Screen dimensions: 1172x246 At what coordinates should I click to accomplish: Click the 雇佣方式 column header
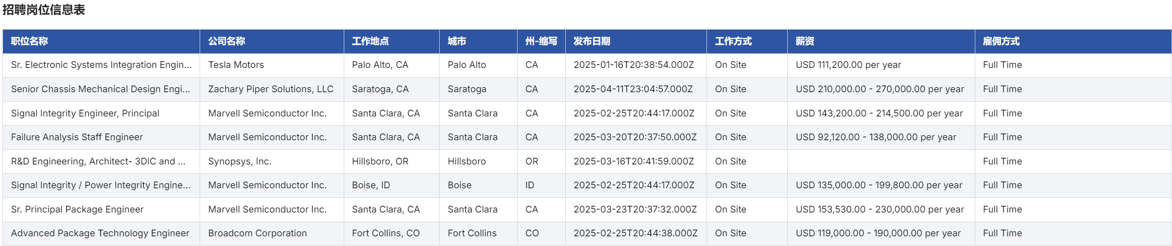click(1001, 41)
